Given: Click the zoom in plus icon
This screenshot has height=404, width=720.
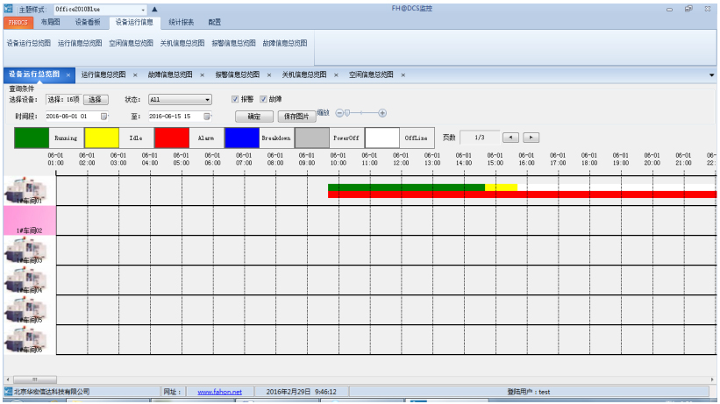Looking at the screenshot, I should (x=382, y=113).
